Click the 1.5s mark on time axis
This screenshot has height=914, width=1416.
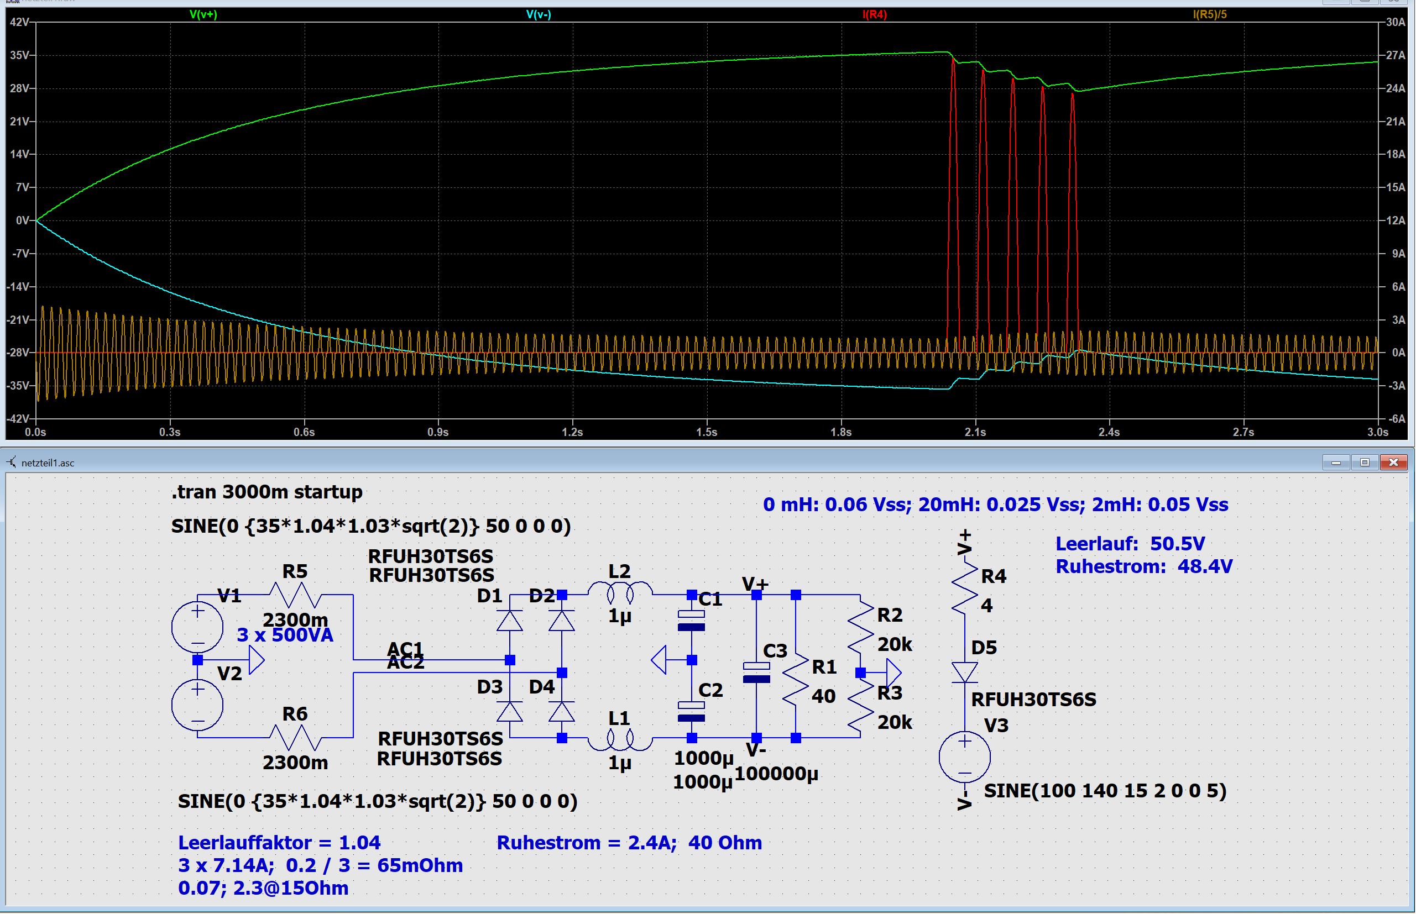pyautogui.click(x=707, y=432)
